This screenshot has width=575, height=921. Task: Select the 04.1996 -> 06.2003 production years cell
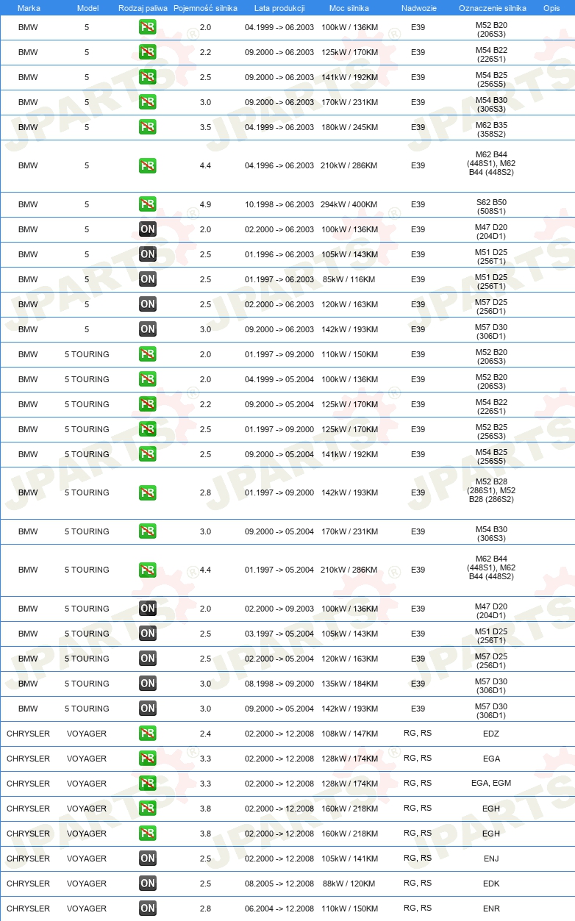click(x=279, y=165)
